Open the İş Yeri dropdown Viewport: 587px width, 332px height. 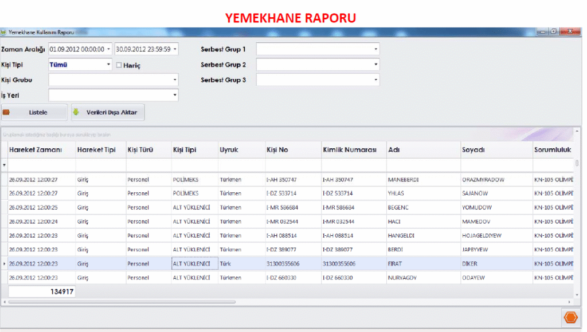174,95
